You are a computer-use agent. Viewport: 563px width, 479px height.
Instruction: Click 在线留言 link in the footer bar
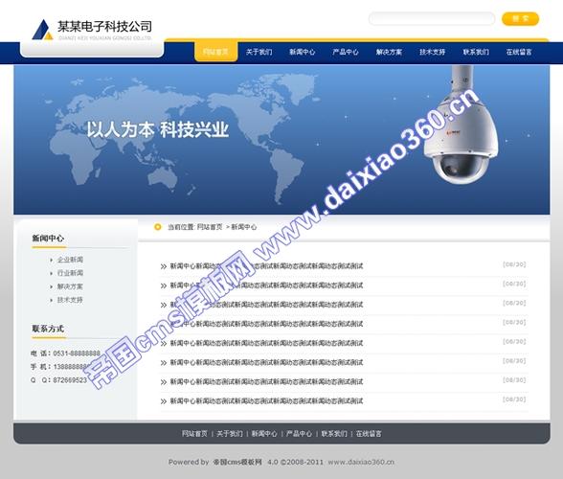[x=369, y=434]
